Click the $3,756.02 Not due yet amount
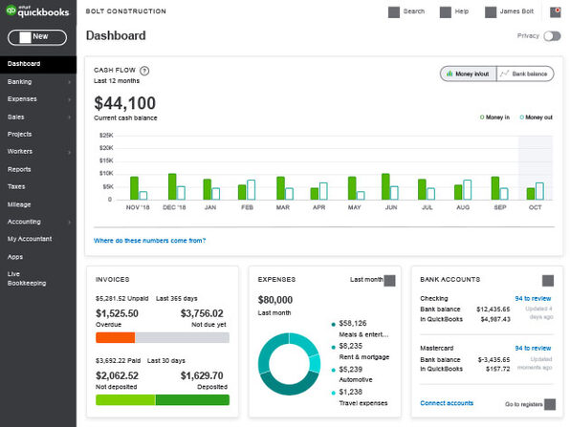570x427 pixels. click(x=202, y=313)
